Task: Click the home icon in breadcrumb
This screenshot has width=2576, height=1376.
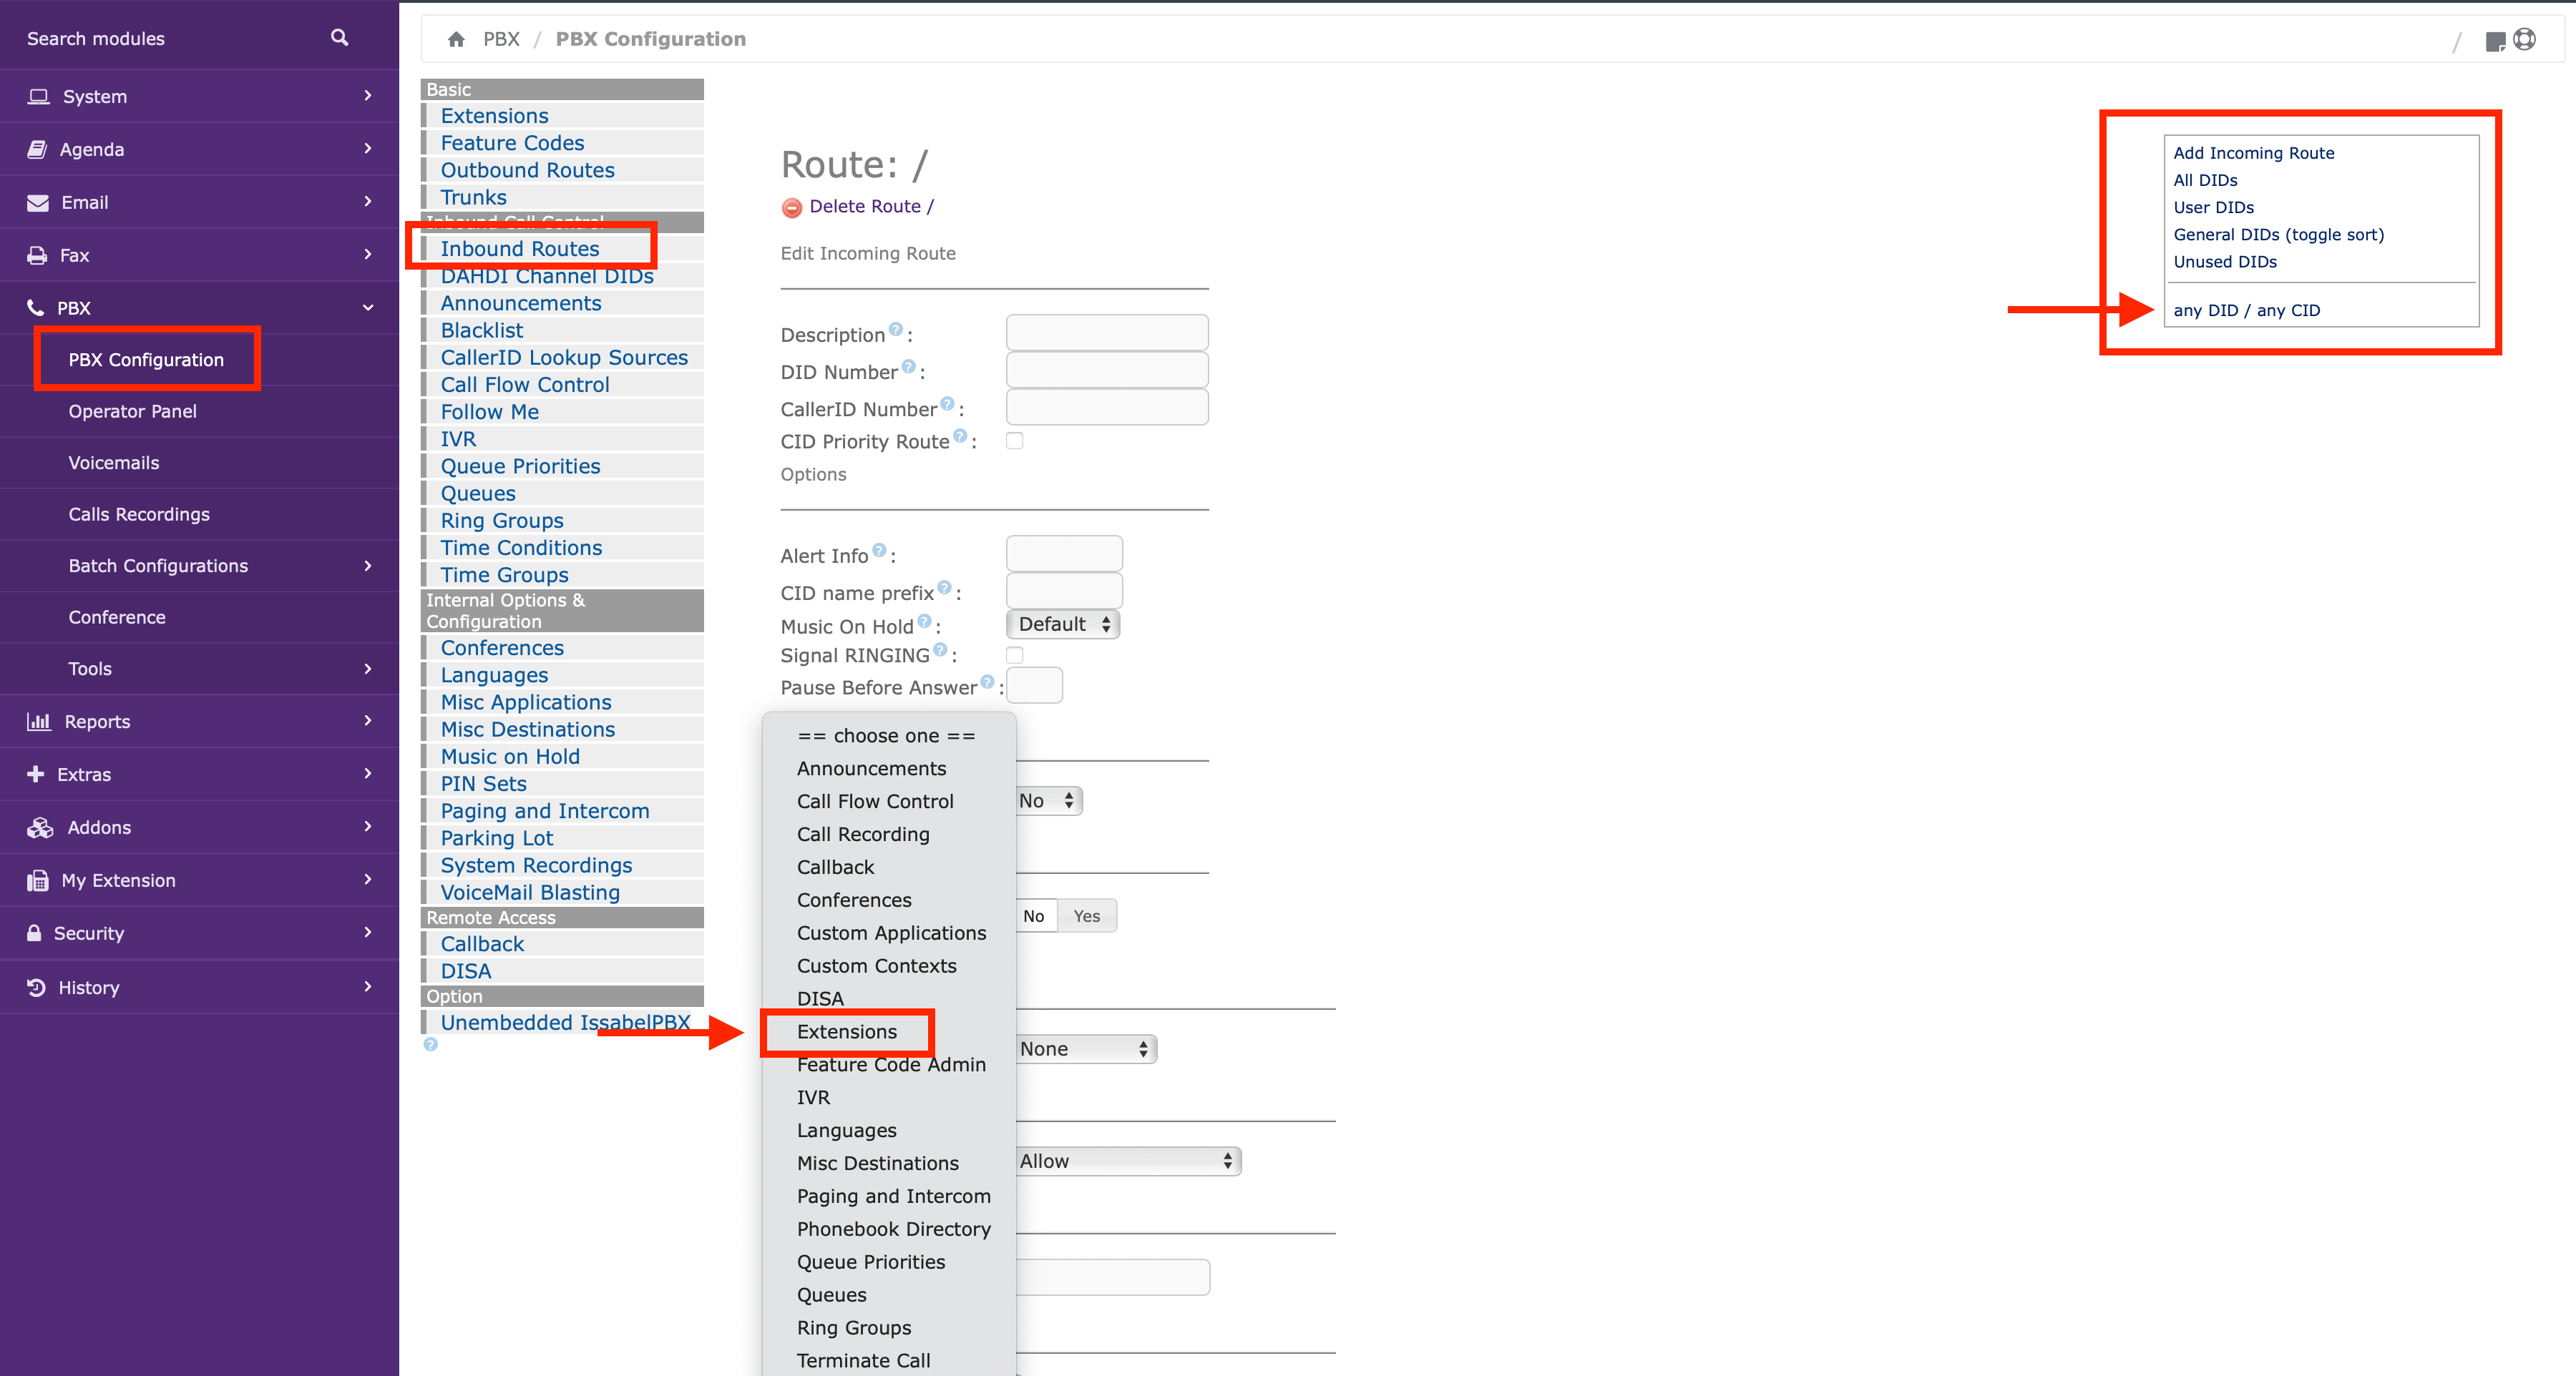Action: pos(456,39)
